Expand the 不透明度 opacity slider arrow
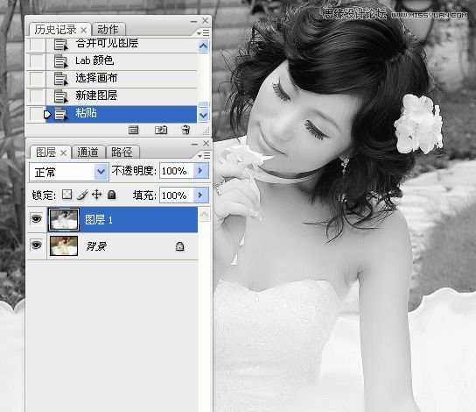Image resolution: width=476 pixels, height=412 pixels. [200, 171]
